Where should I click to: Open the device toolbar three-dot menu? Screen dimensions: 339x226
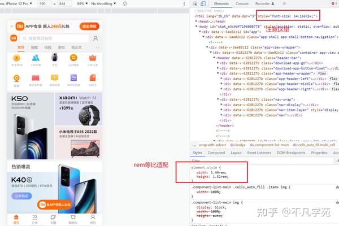click(184, 4)
